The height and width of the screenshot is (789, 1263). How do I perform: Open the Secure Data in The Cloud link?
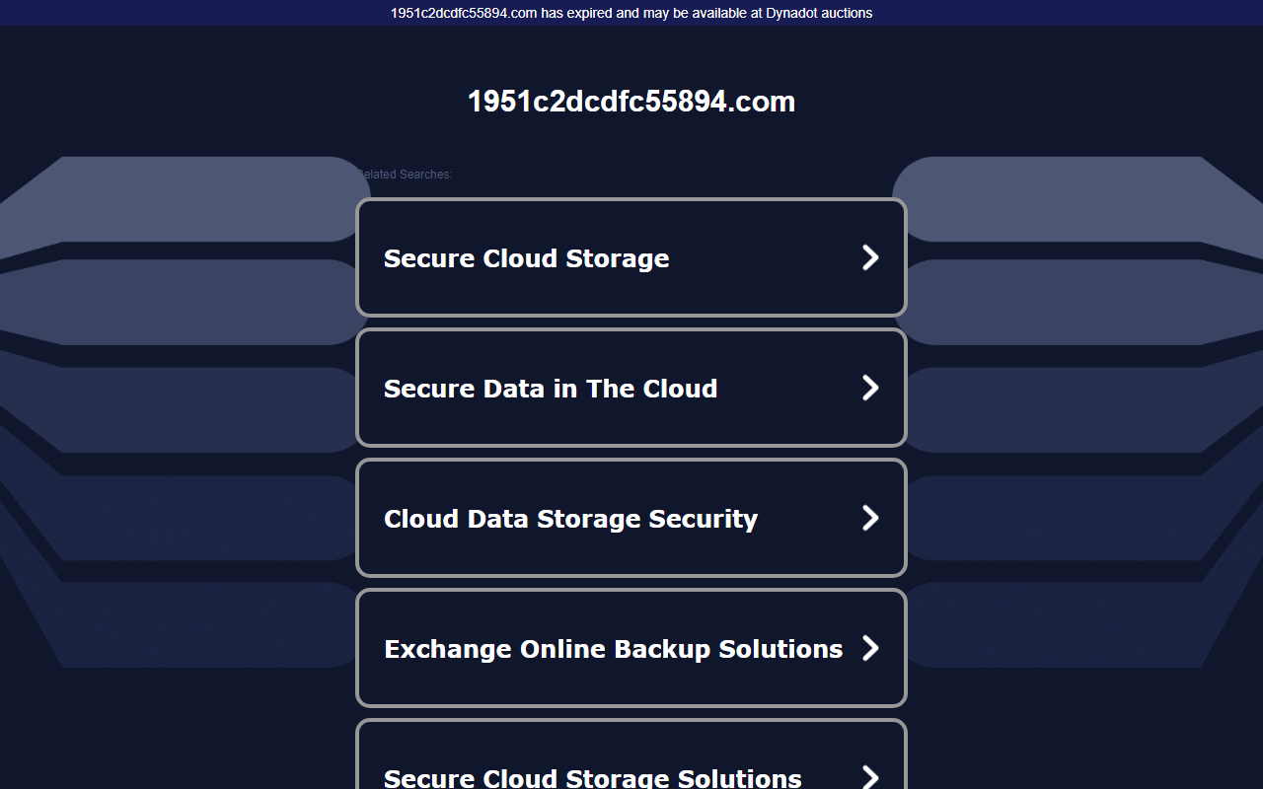[x=631, y=388]
